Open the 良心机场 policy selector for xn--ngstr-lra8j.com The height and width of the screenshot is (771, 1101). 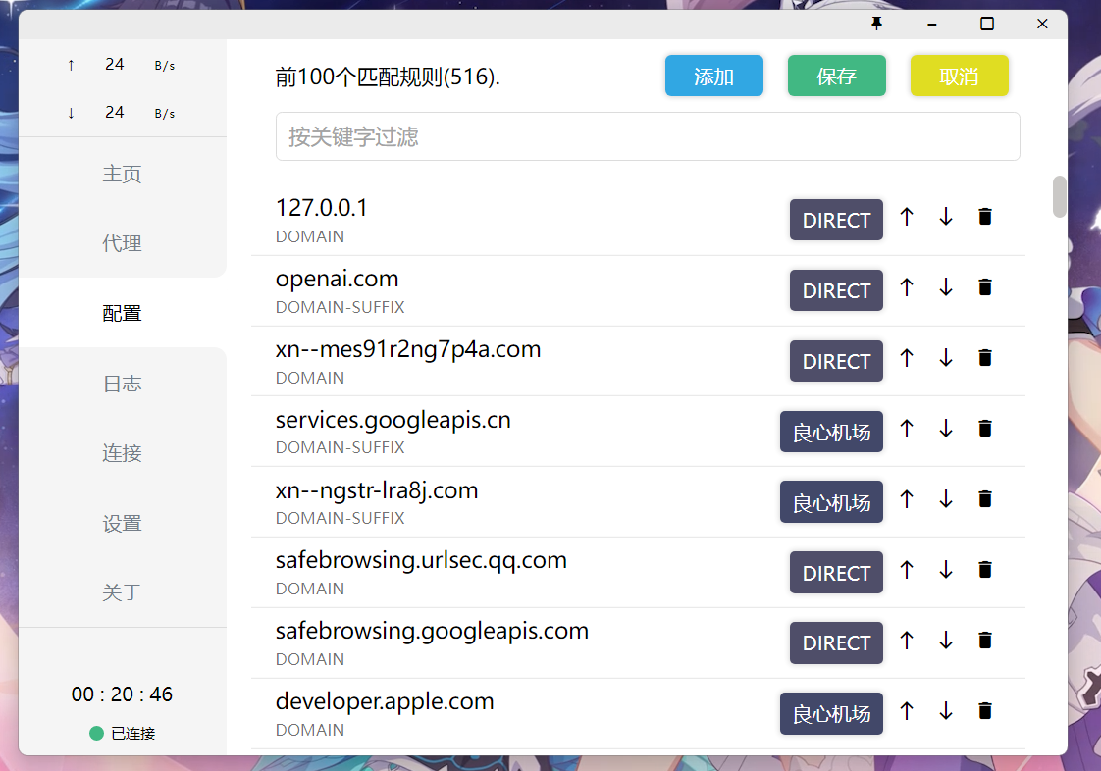click(831, 502)
